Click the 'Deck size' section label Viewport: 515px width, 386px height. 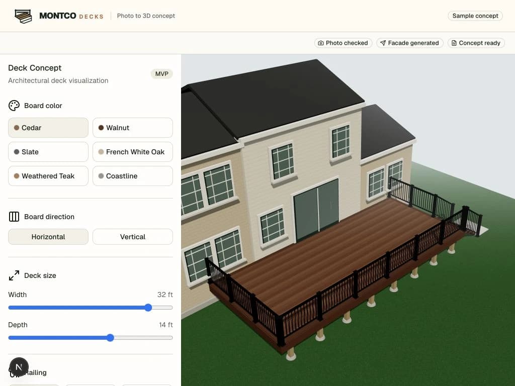40,275
